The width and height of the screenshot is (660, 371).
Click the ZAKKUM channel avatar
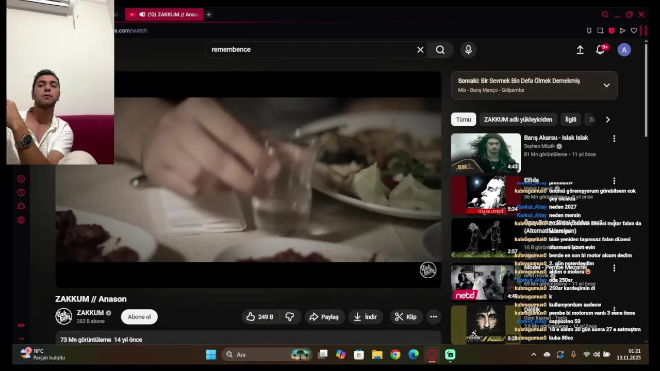pos(64,316)
